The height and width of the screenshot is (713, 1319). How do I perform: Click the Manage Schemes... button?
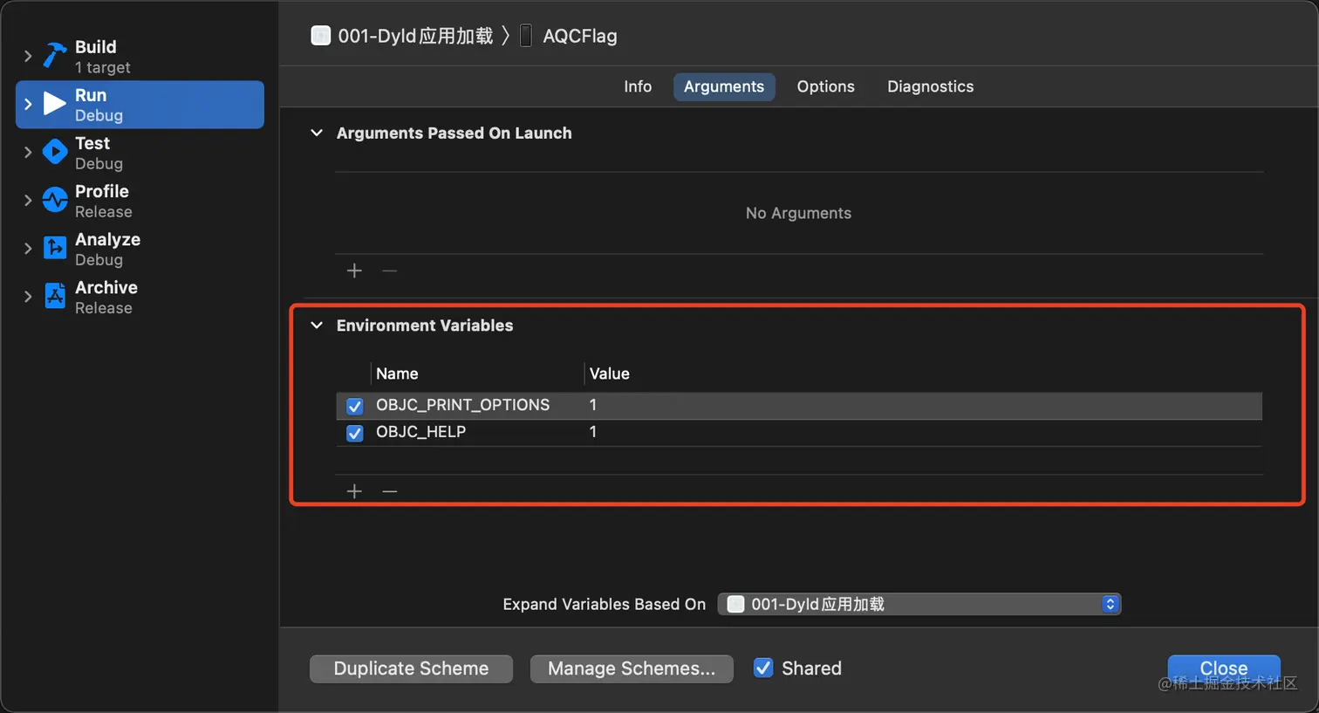(x=632, y=668)
